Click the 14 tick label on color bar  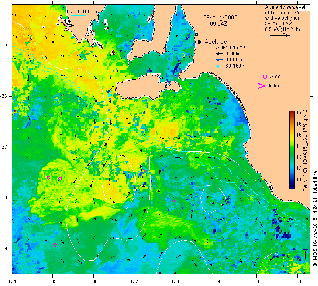tap(299, 146)
